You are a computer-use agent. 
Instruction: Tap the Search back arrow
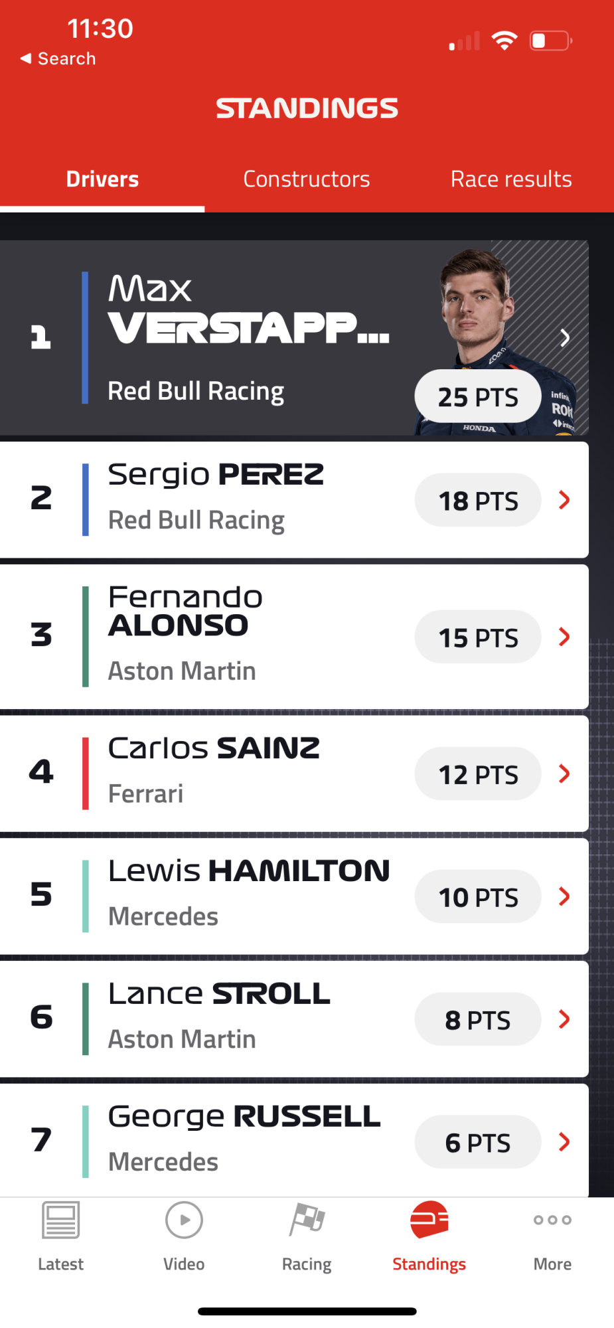pos(26,58)
